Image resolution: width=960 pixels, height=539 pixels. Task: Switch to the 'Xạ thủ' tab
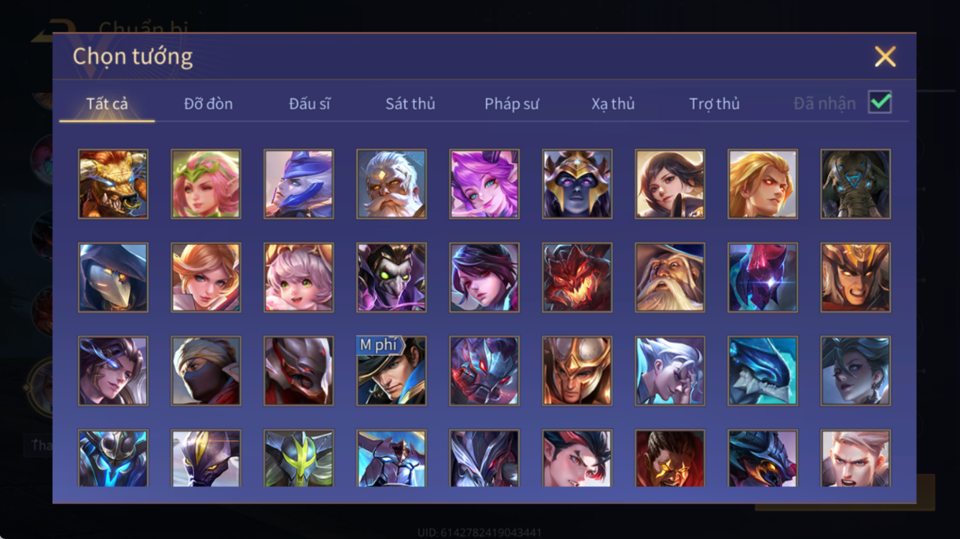point(613,104)
